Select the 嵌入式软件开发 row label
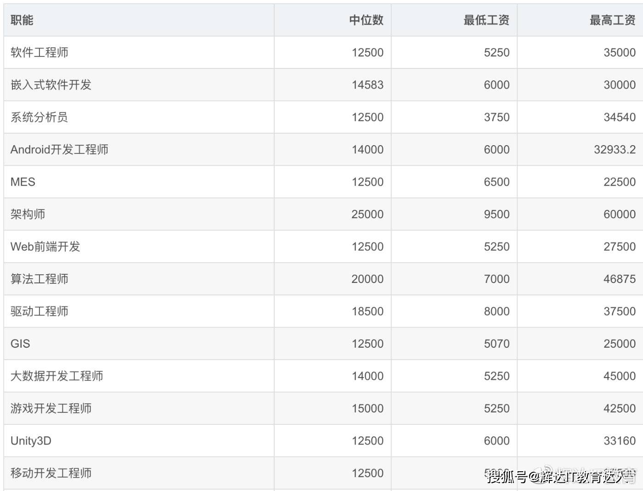643x491 pixels. tap(51, 85)
